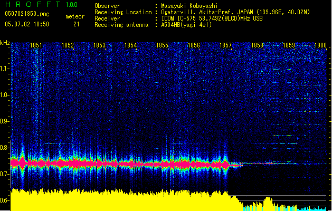Click the 1856 time marker
332x211 pixels.
(x=194, y=45)
